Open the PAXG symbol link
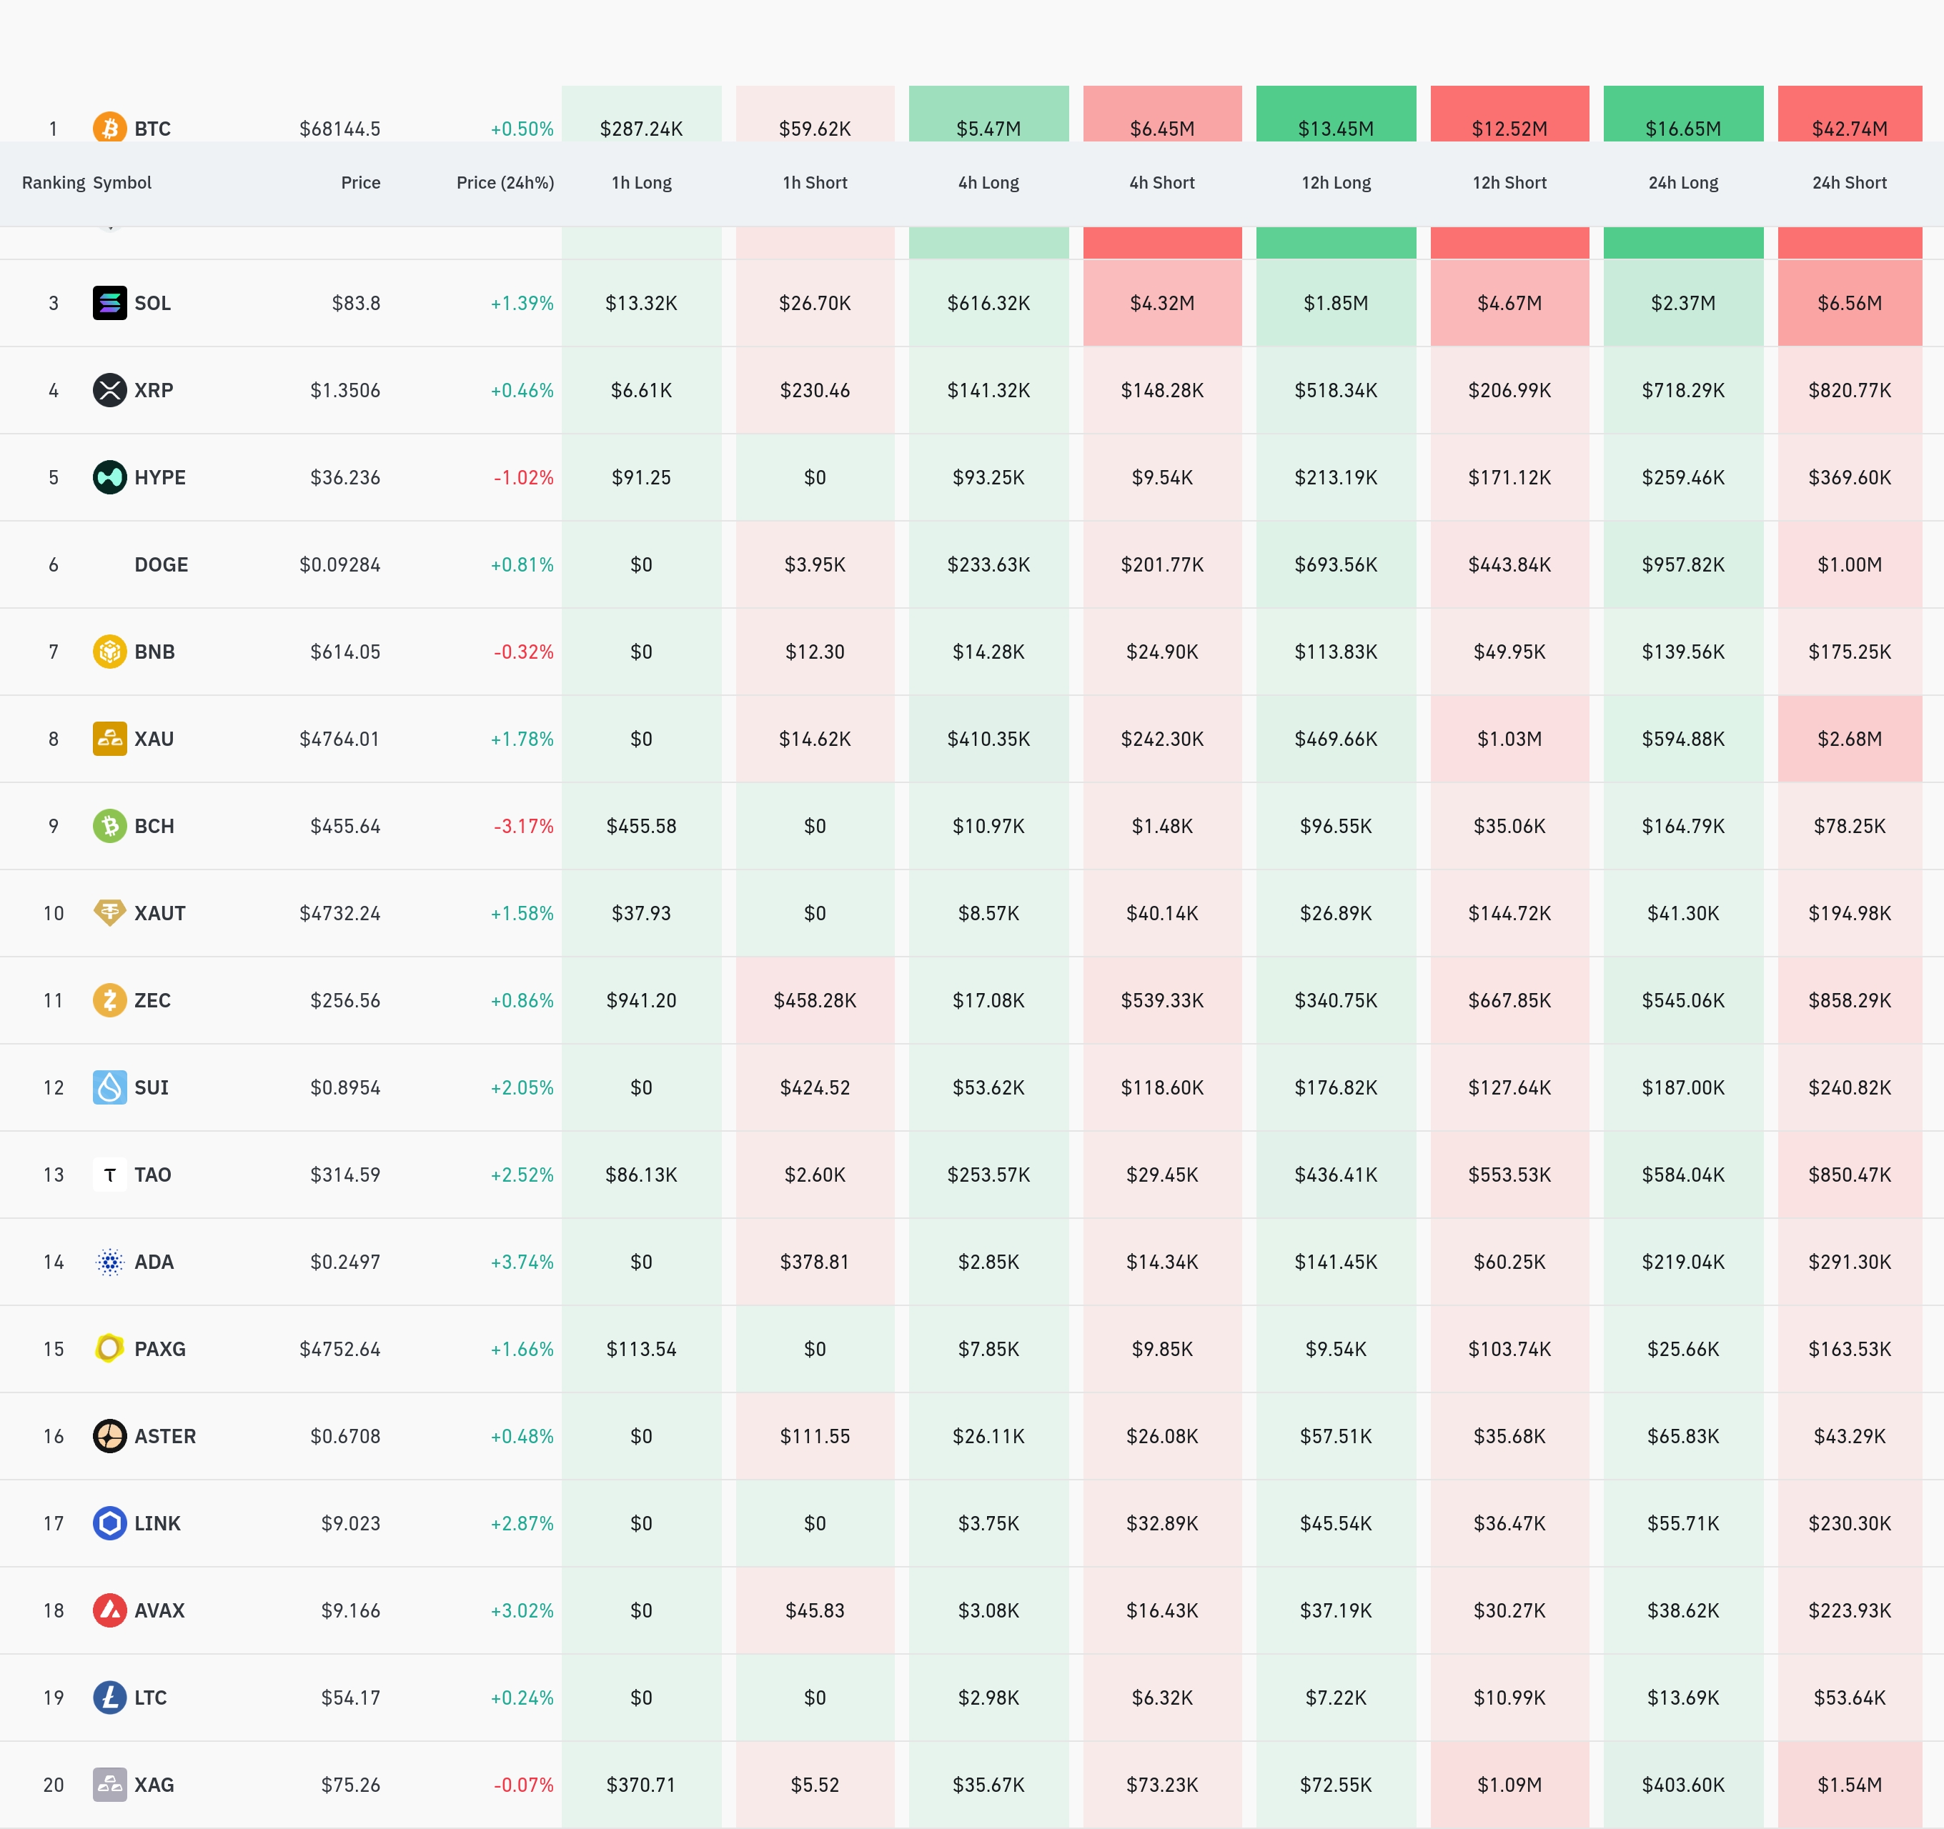This screenshot has width=1944, height=1829. click(159, 1349)
